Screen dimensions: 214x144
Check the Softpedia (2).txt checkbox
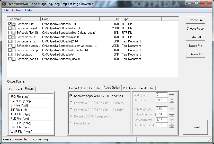[10, 41]
